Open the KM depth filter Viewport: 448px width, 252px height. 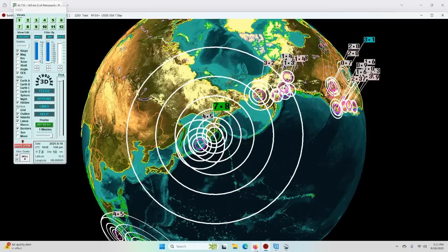[x=49, y=37]
